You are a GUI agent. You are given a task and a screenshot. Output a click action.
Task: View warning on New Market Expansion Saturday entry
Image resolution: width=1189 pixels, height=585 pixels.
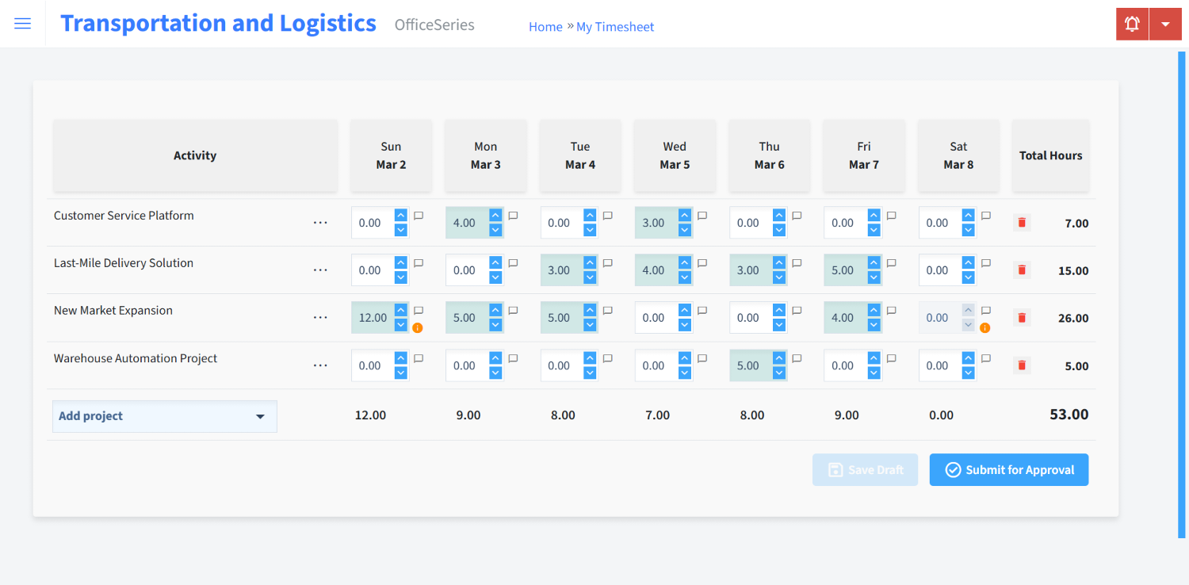[984, 327]
